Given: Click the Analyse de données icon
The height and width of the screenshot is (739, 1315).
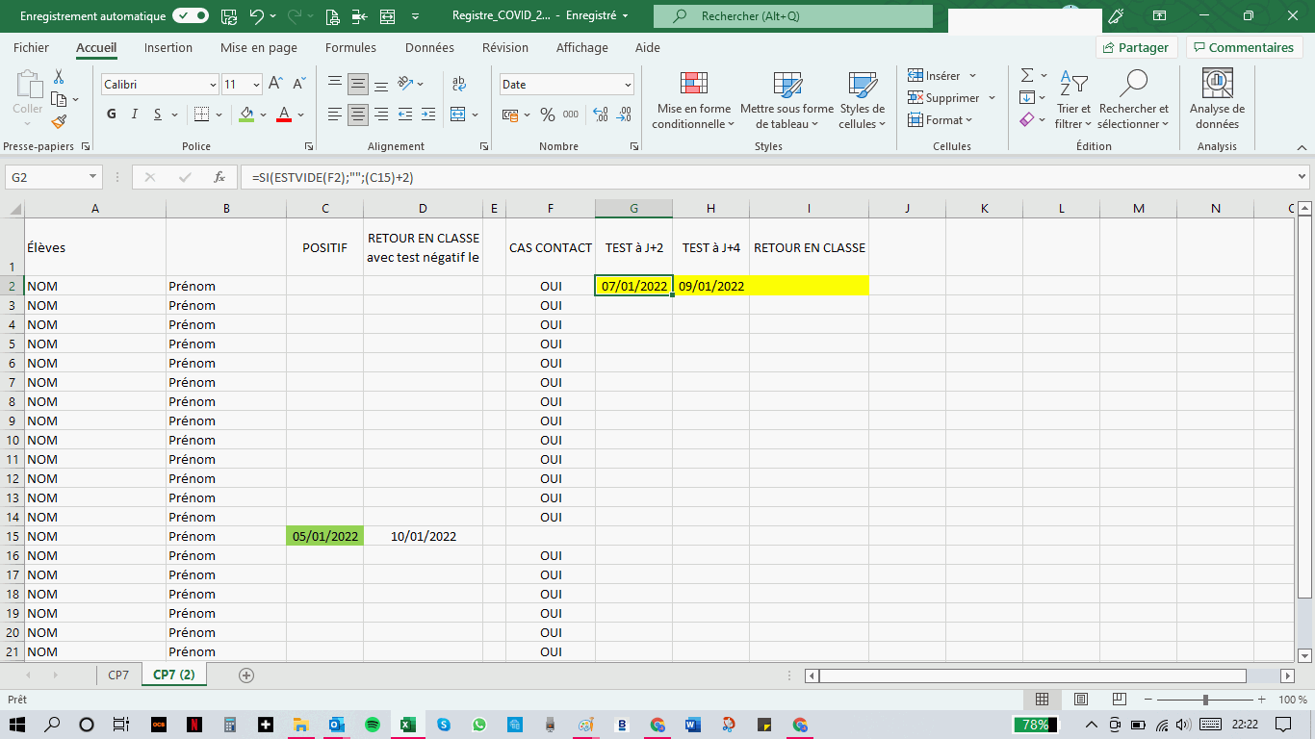Looking at the screenshot, I should [1217, 100].
